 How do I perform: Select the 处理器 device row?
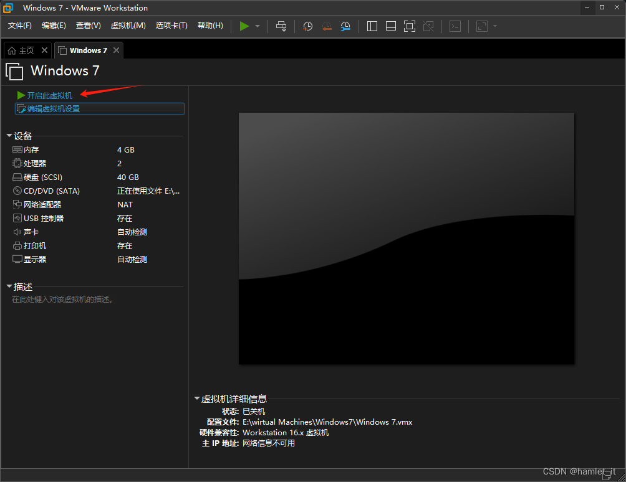(97, 163)
